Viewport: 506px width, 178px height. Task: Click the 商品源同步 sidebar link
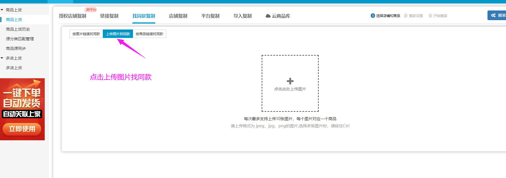(x=16, y=48)
